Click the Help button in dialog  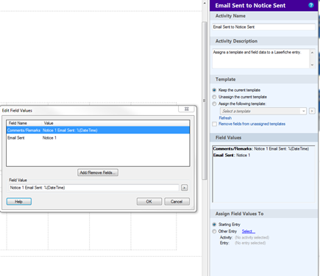(19, 202)
